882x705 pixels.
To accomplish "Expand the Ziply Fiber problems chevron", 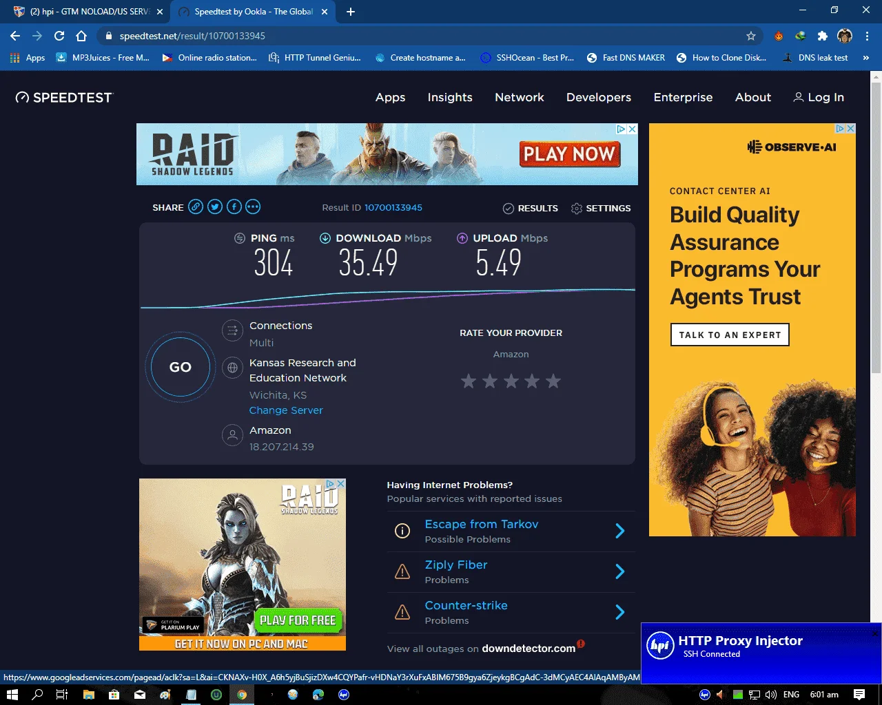I will pos(619,571).
